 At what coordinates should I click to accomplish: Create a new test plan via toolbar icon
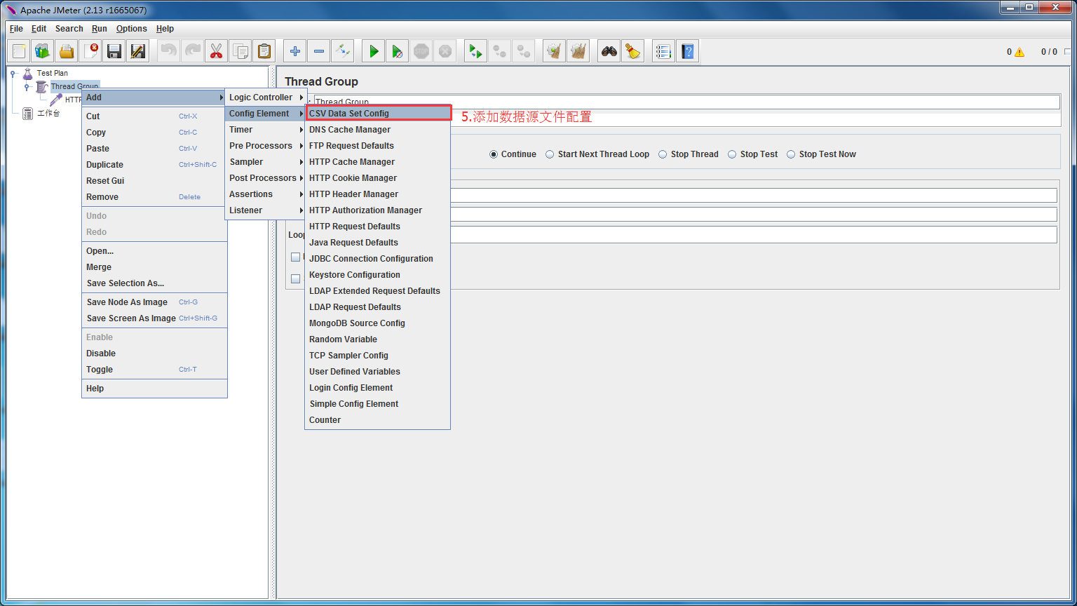point(19,51)
